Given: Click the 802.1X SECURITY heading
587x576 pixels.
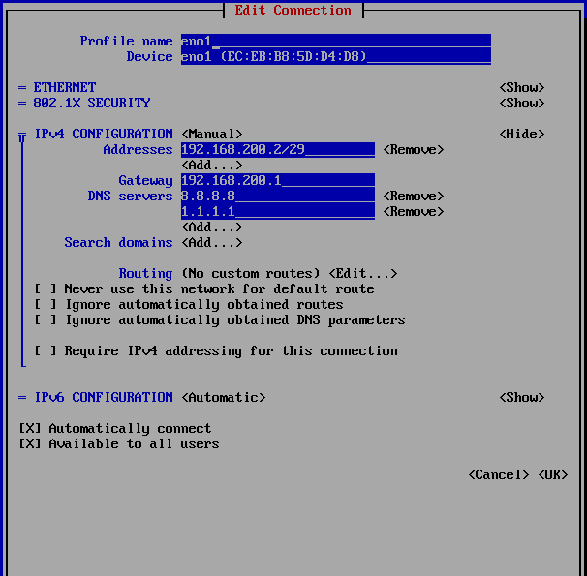Looking at the screenshot, I should click(x=92, y=104).
